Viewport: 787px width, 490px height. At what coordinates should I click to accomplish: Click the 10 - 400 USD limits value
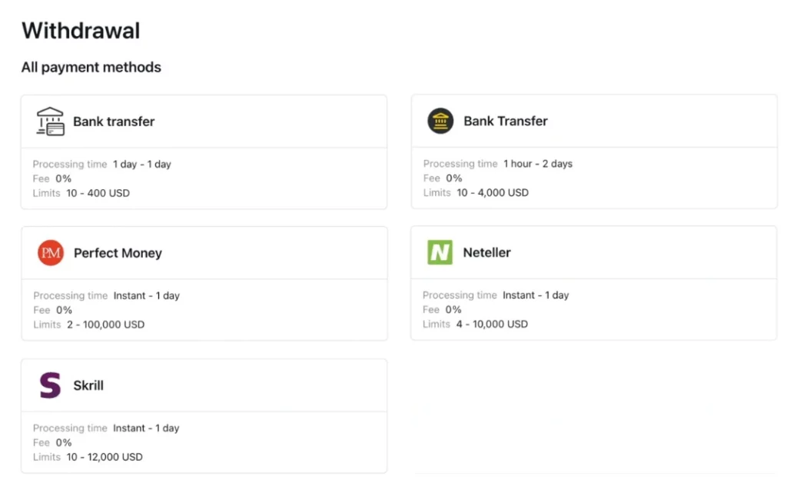tap(98, 193)
